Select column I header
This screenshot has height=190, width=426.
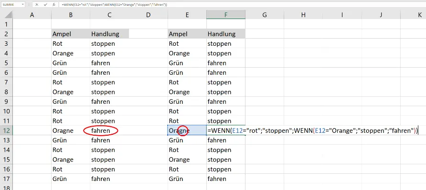(x=342, y=15)
